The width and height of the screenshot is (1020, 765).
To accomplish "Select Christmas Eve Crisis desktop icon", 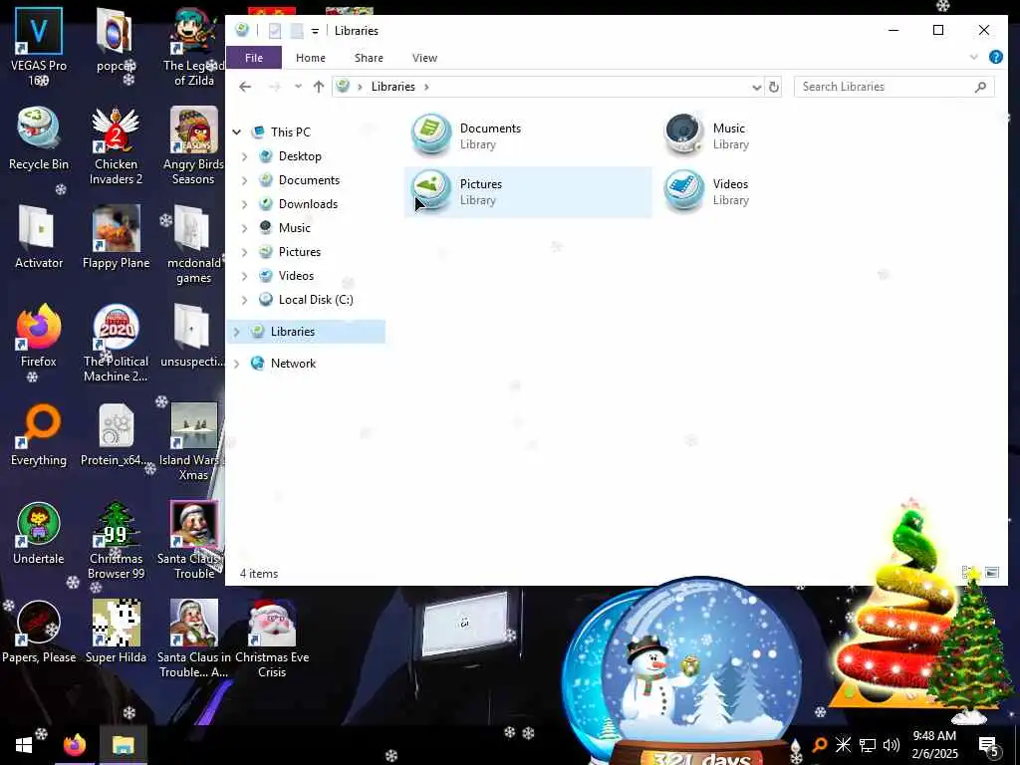I will (x=272, y=638).
